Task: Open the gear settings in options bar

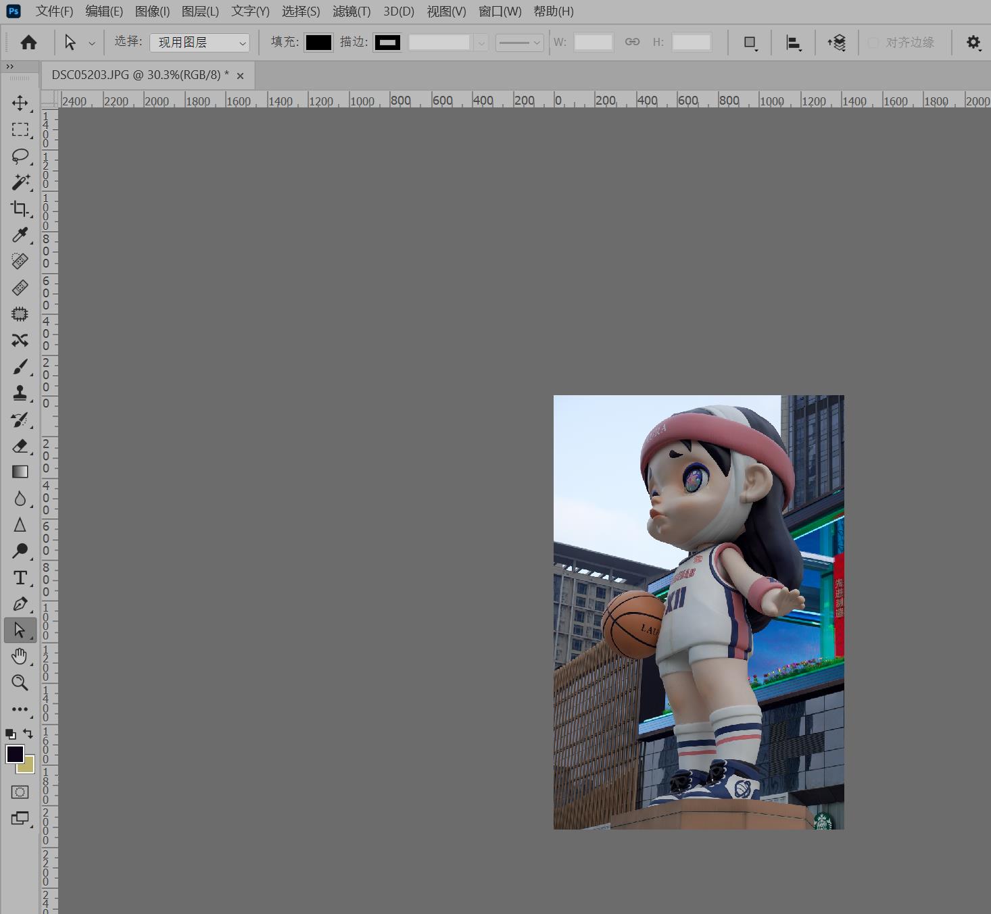Action: click(x=973, y=43)
